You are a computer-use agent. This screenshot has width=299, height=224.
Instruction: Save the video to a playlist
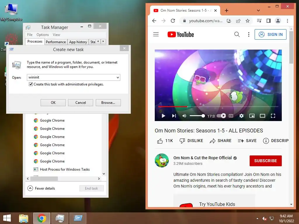(x=247, y=141)
